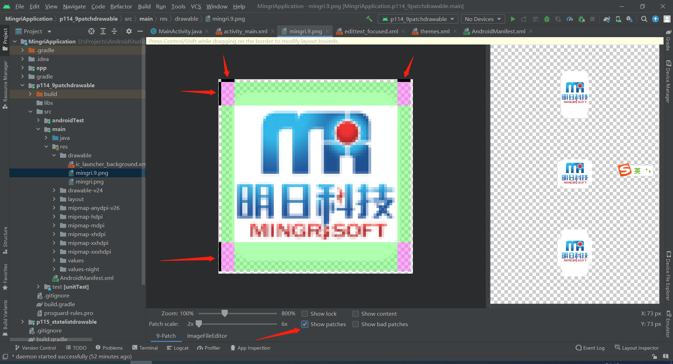This screenshot has width=673, height=364.
Task: Run the app with the green play icon
Action: (x=513, y=19)
